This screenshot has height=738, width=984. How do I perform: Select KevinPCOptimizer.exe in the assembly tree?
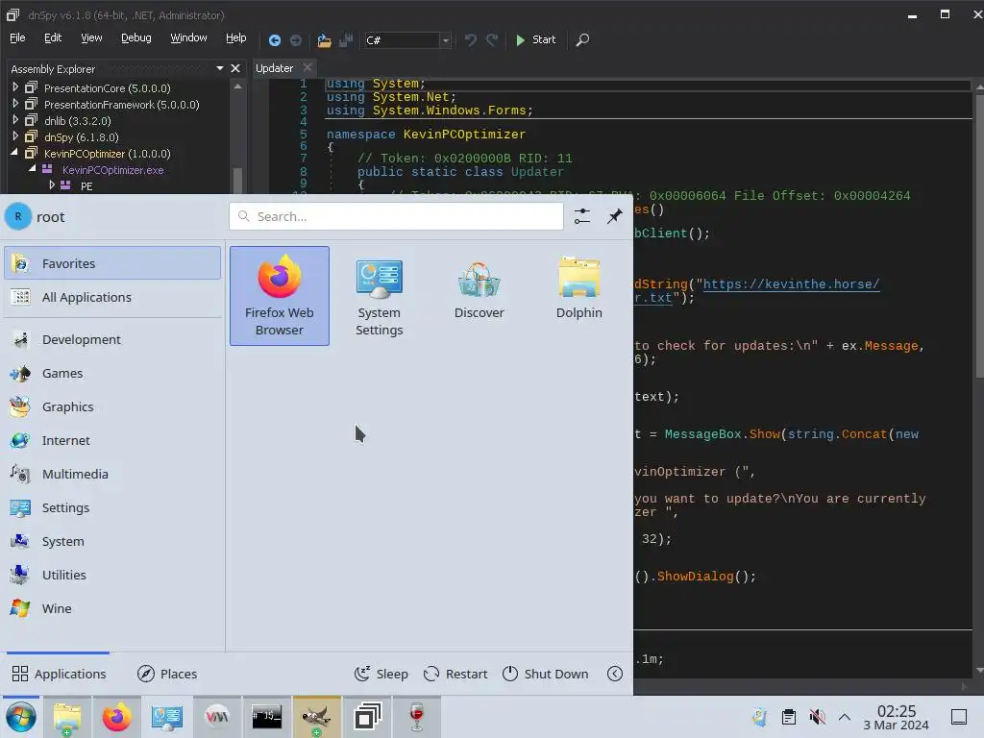tap(113, 170)
